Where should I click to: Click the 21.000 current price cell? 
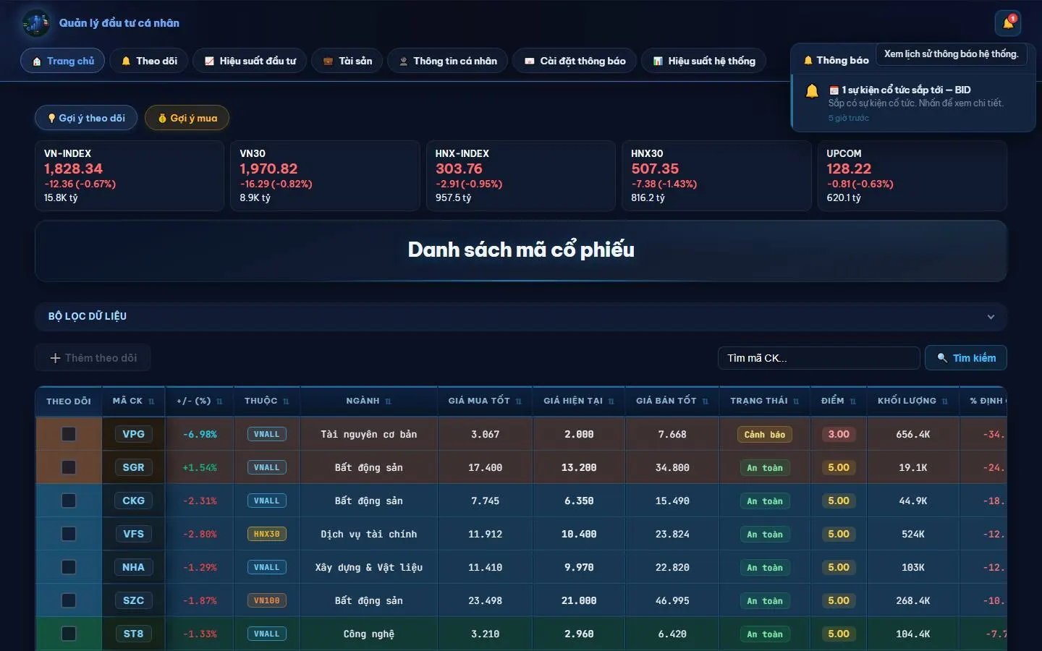click(579, 600)
